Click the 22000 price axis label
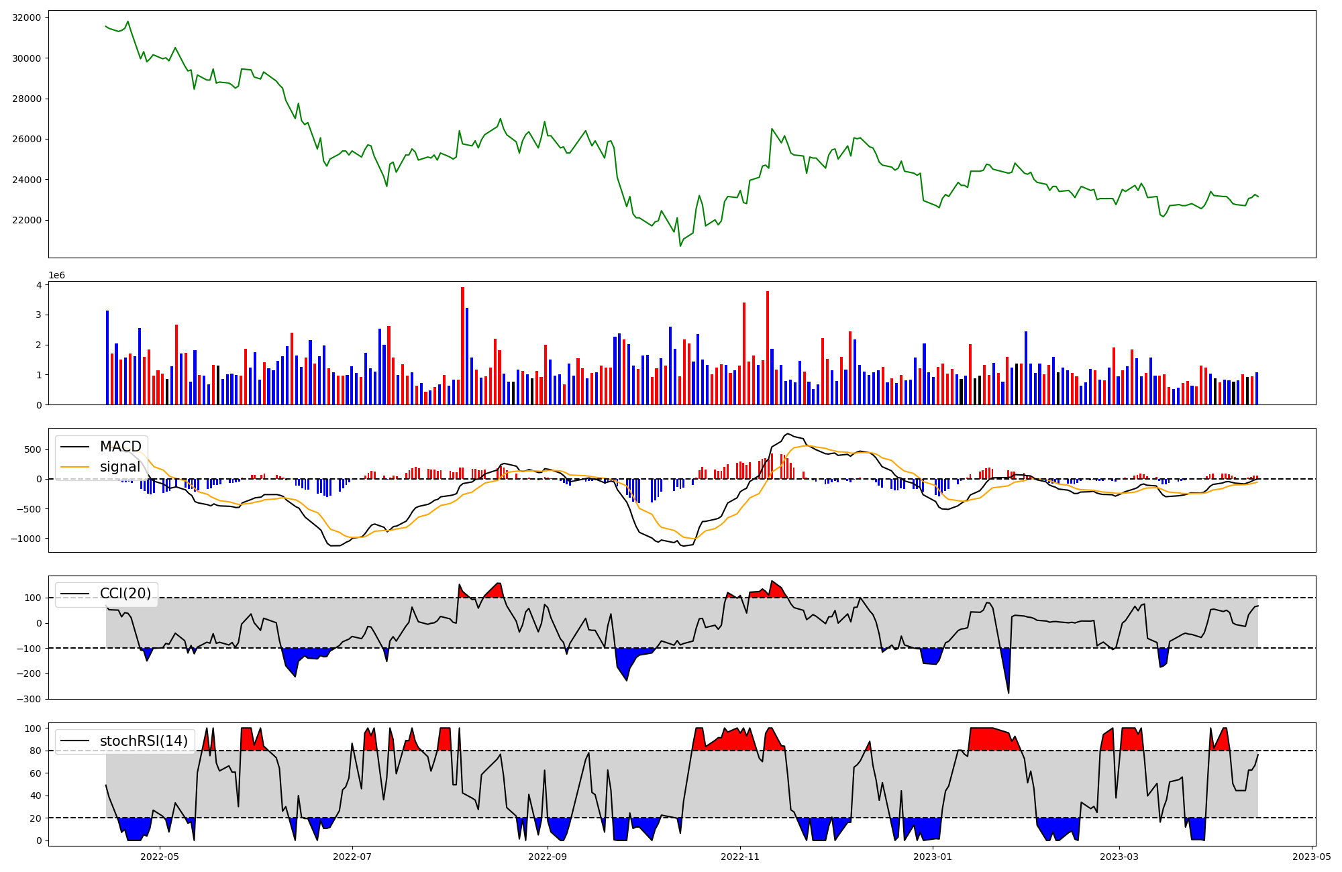 click(27, 221)
